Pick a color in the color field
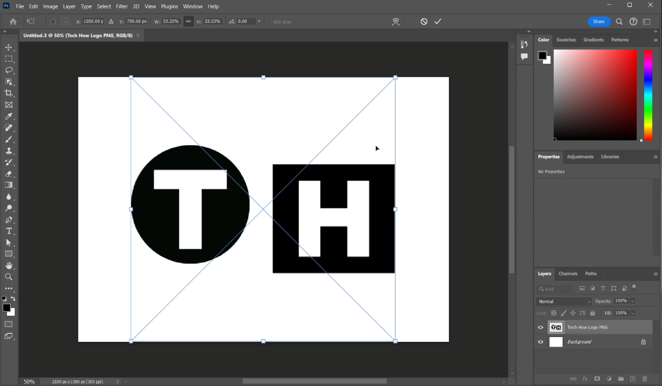The width and height of the screenshot is (662, 386). (x=595, y=95)
